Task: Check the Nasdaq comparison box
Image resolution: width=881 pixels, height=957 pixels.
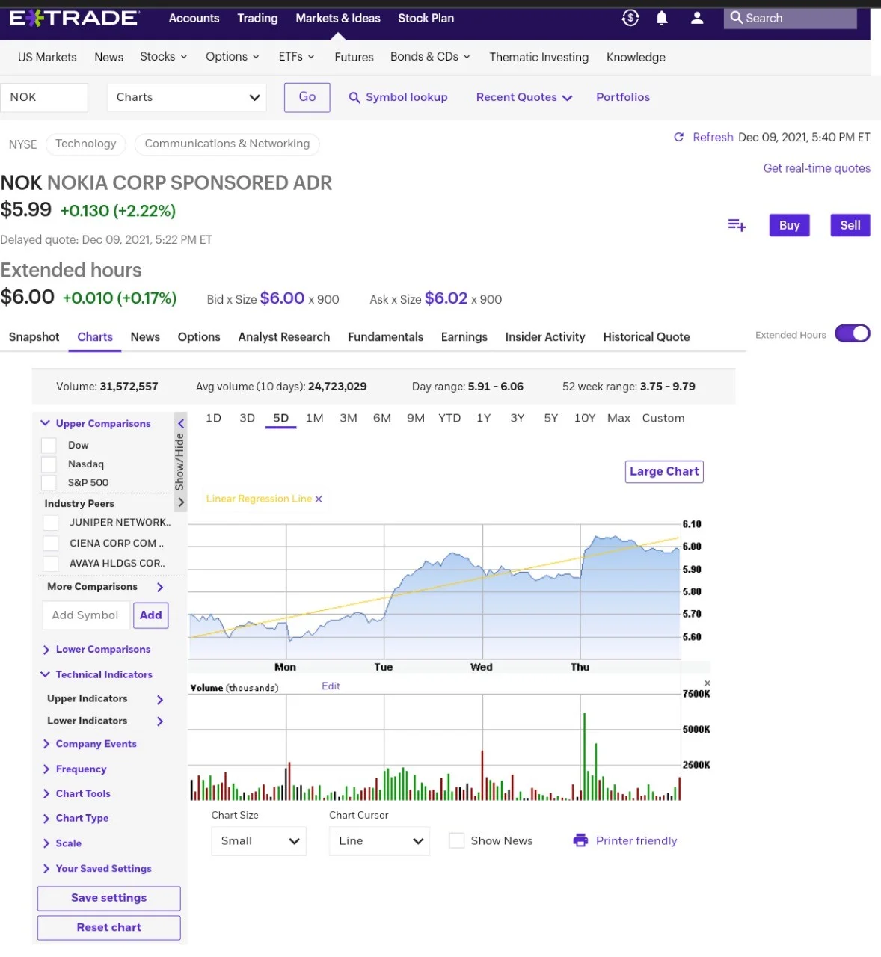Action: [x=49, y=464]
